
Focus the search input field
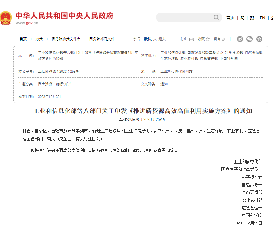[x=184, y=17]
